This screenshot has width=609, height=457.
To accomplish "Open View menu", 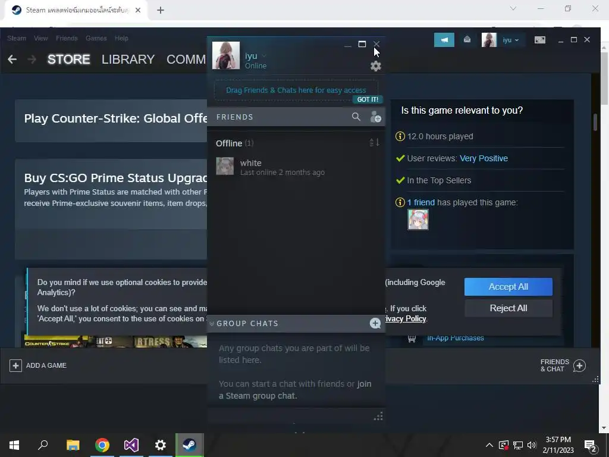I will click(x=41, y=38).
